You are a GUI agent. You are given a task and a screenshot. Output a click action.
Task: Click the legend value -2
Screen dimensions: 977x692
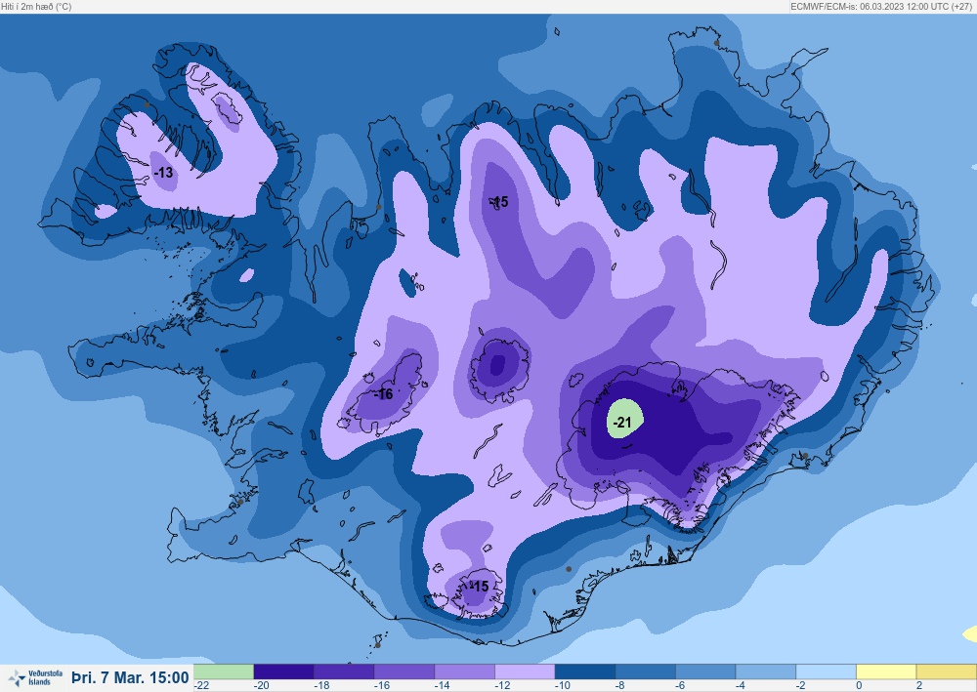click(801, 685)
